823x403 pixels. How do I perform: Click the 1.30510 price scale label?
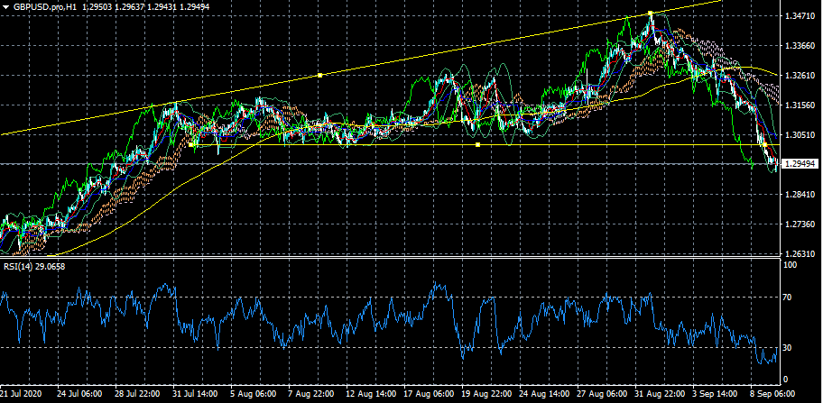coord(800,135)
